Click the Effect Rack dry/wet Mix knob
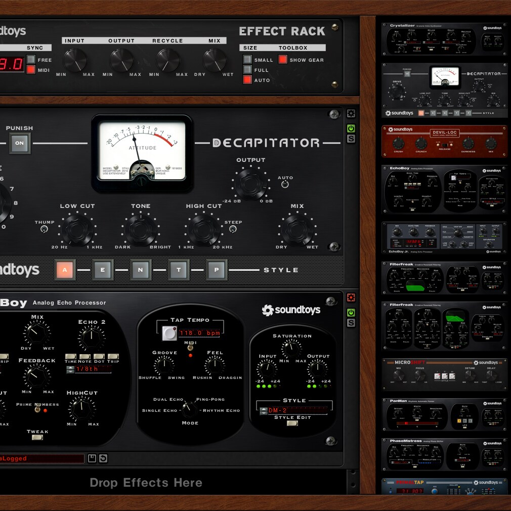Image resolution: width=511 pixels, height=511 pixels. (x=215, y=60)
